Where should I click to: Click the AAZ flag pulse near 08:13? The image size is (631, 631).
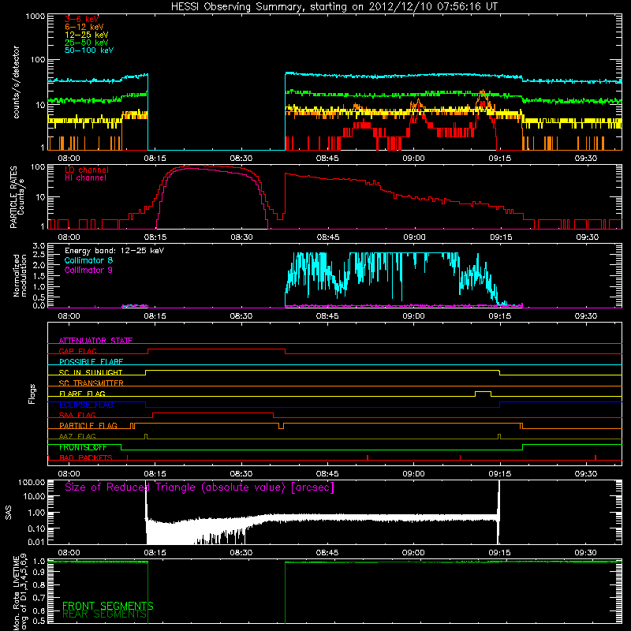click(146, 436)
